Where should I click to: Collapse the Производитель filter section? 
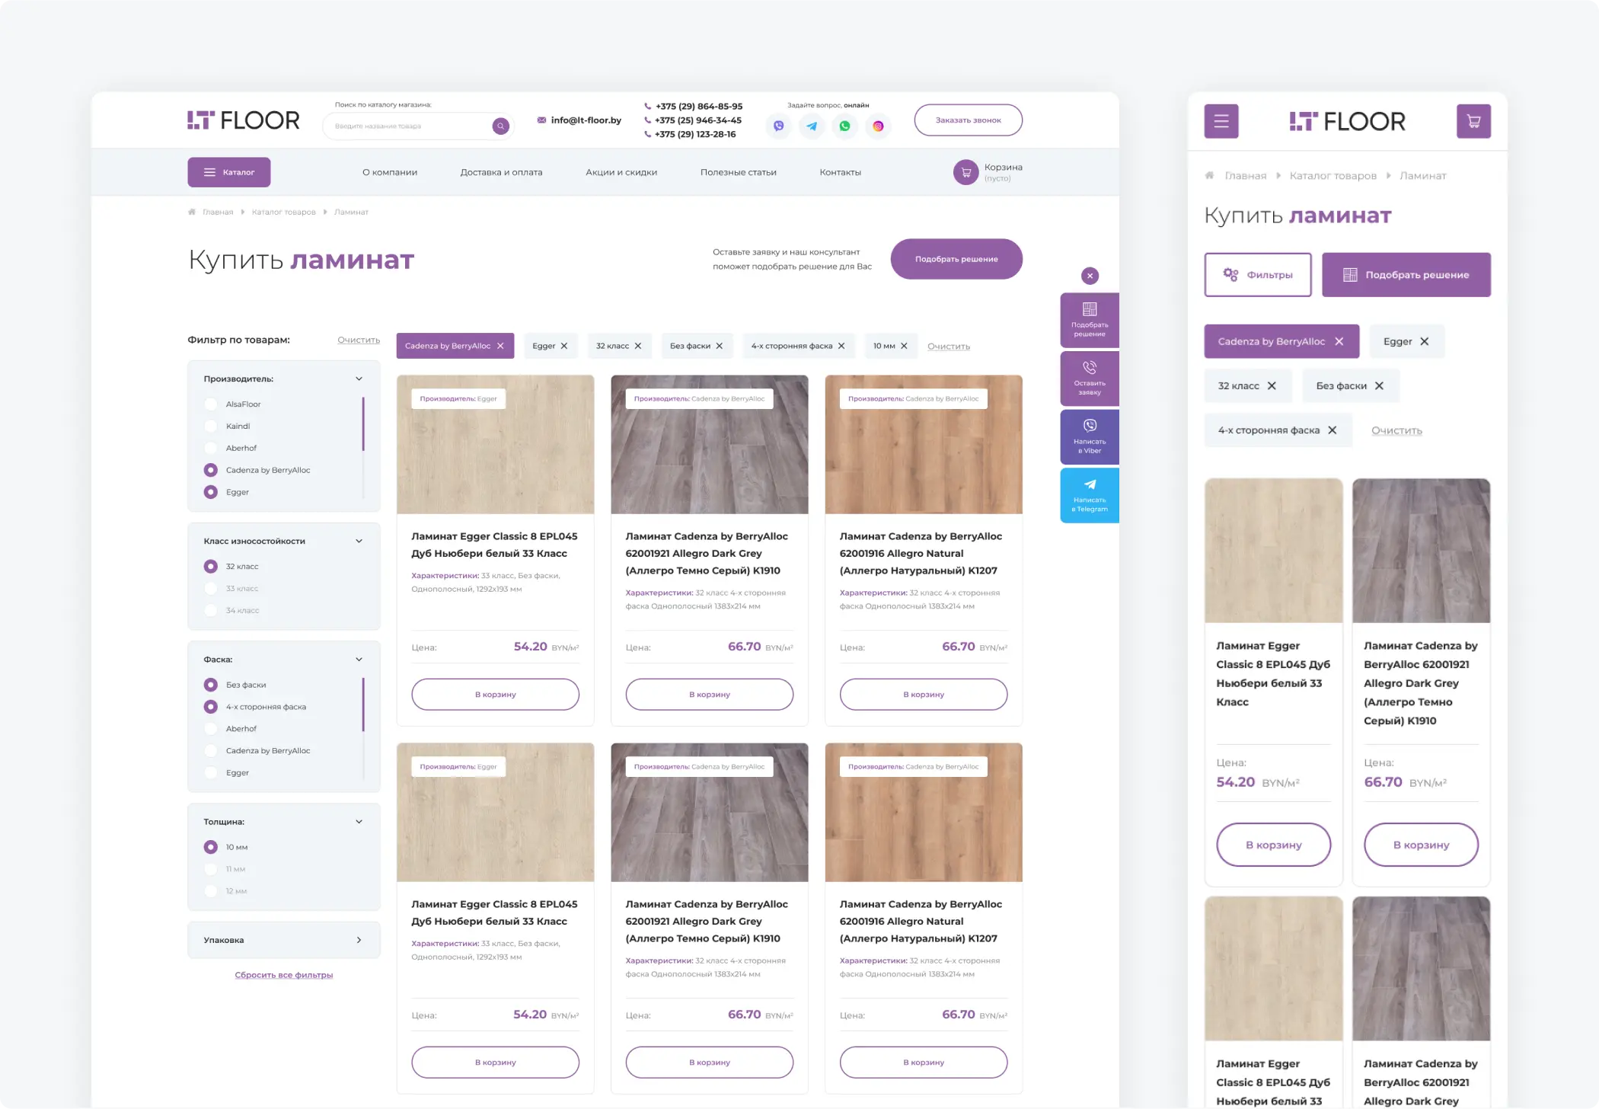[359, 379]
